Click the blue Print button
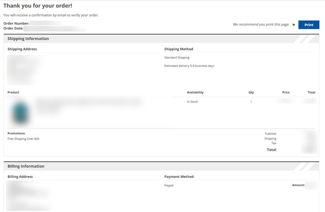Image resolution: width=325 pixels, height=212 pixels. tap(309, 25)
